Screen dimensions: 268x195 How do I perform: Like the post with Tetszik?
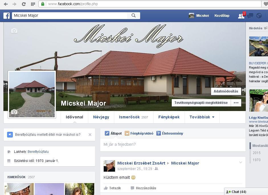click(112, 188)
